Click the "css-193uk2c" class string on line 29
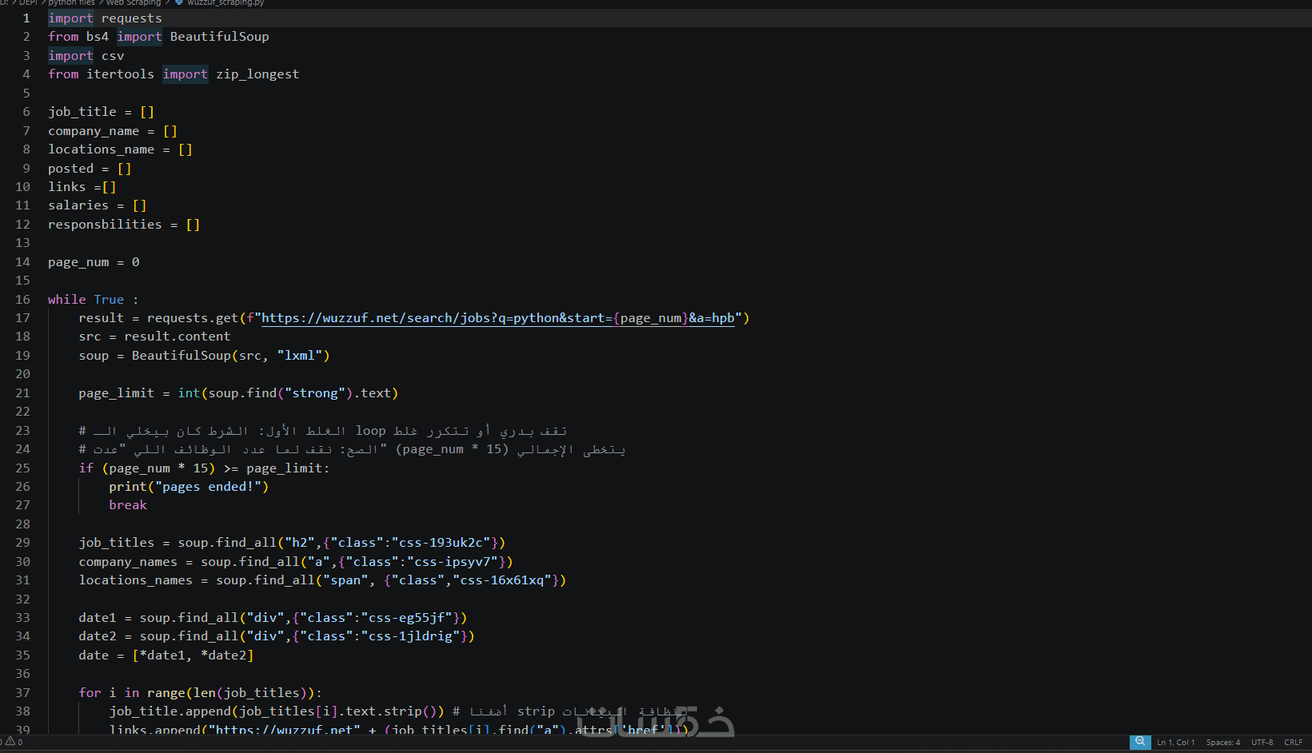 point(441,543)
